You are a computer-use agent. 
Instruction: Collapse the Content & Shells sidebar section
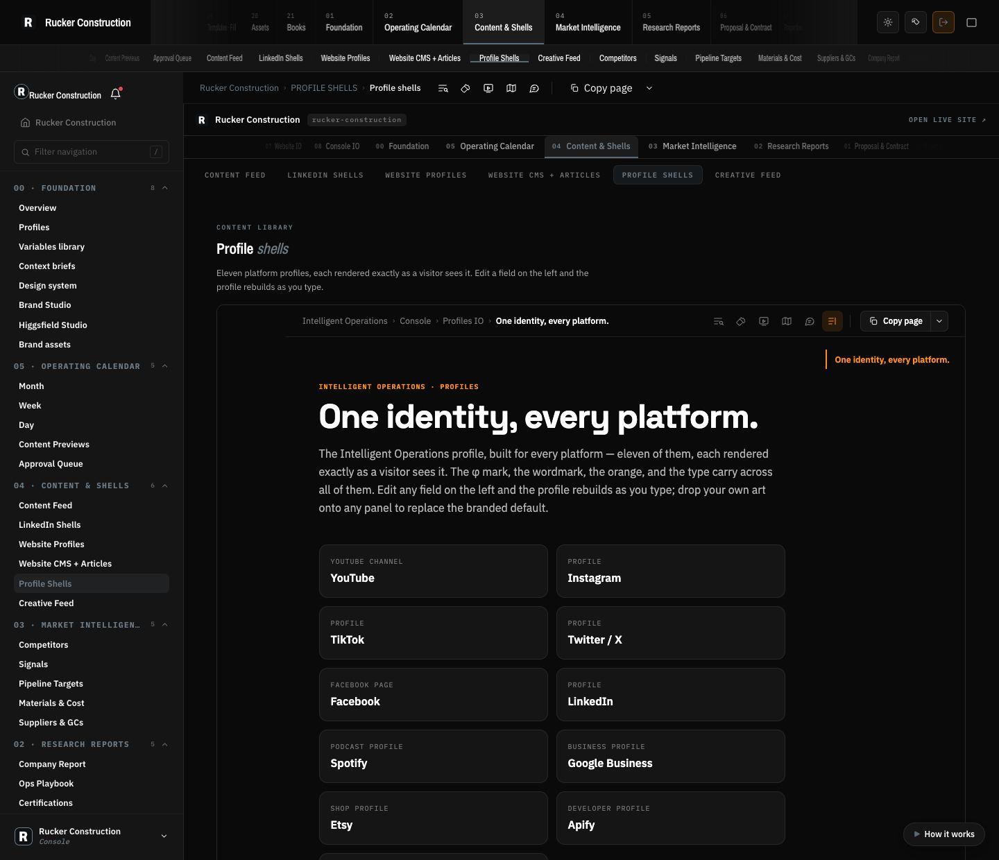pos(165,485)
